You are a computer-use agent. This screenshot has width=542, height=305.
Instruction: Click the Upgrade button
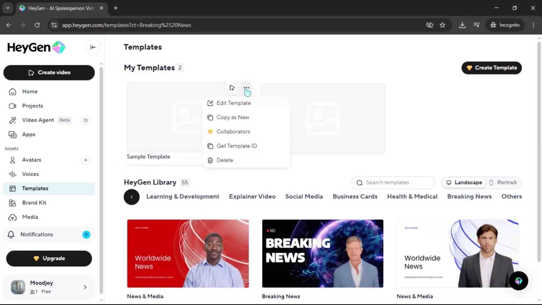(49, 258)
